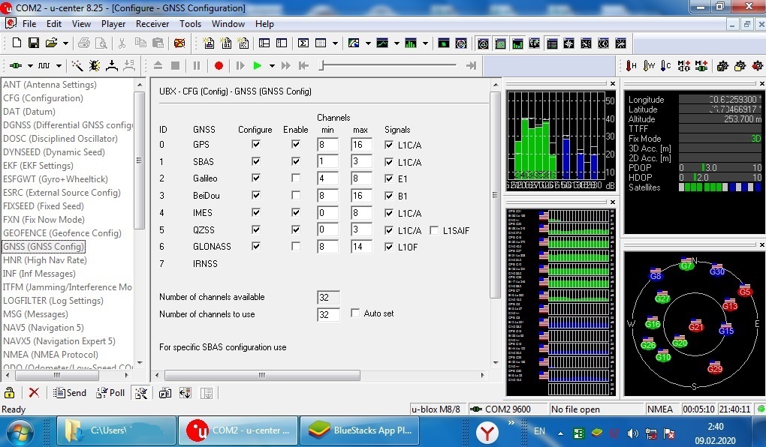766x447 pixels.
Task: Open the Yandex browser from the taskbar
Action: coord(487,431)
